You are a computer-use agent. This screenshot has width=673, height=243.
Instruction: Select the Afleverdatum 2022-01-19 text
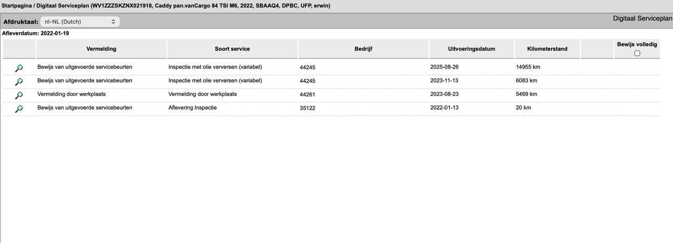36,33
